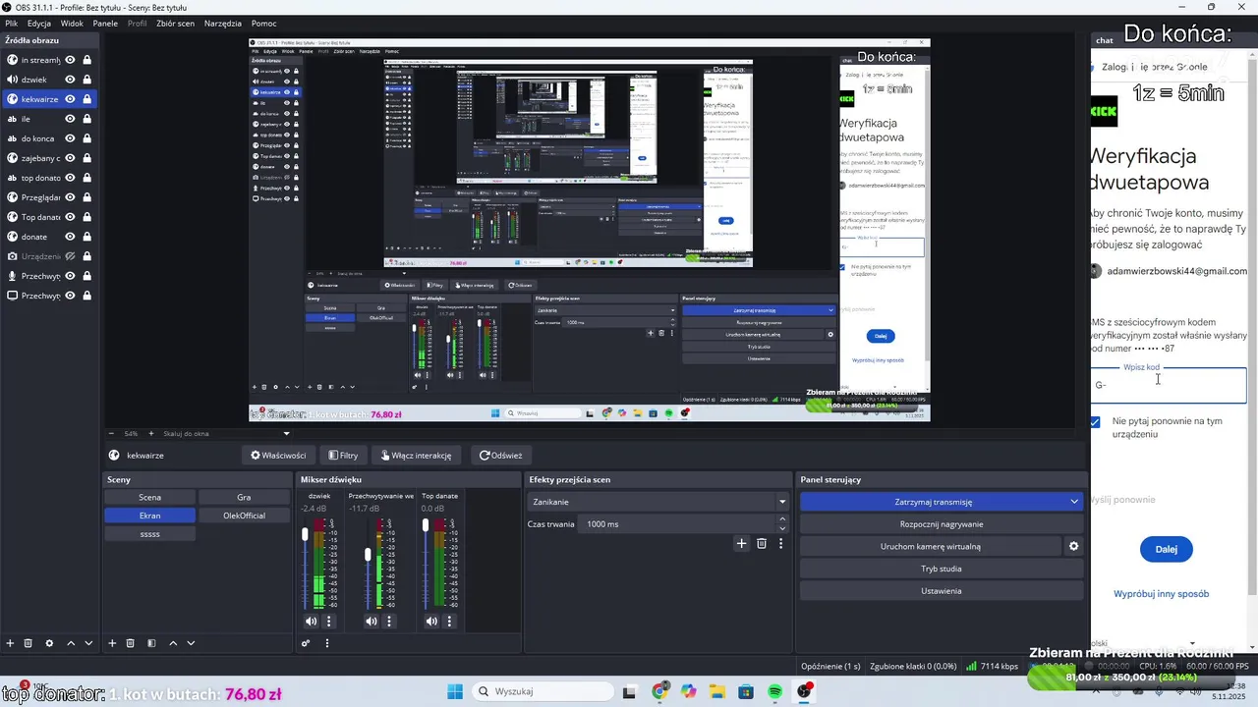The image size is (1258, 707).
Task: Click the Dalej button
Action: pos(1167,549)
